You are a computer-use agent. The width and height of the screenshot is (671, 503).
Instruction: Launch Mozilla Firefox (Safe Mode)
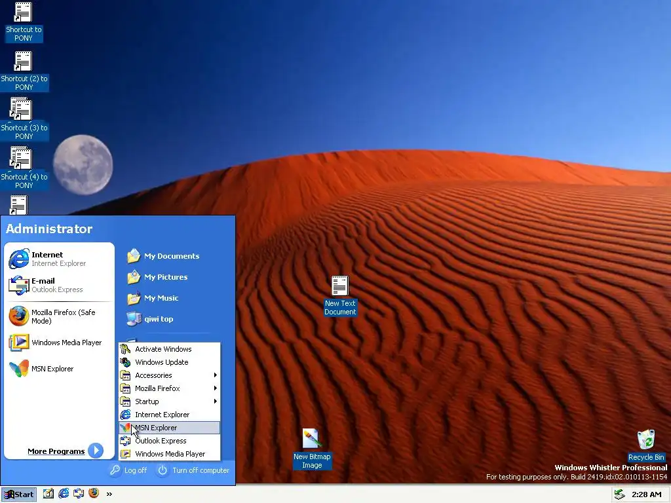[x=60, y=316]
